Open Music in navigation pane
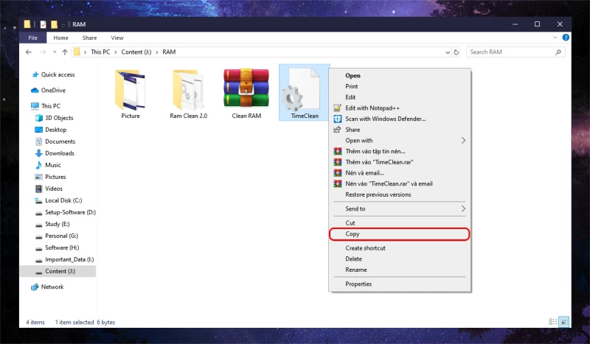Image resolution: width=590 pixels, height=344 pixels. pyautogui.click(x=48, y=165)
